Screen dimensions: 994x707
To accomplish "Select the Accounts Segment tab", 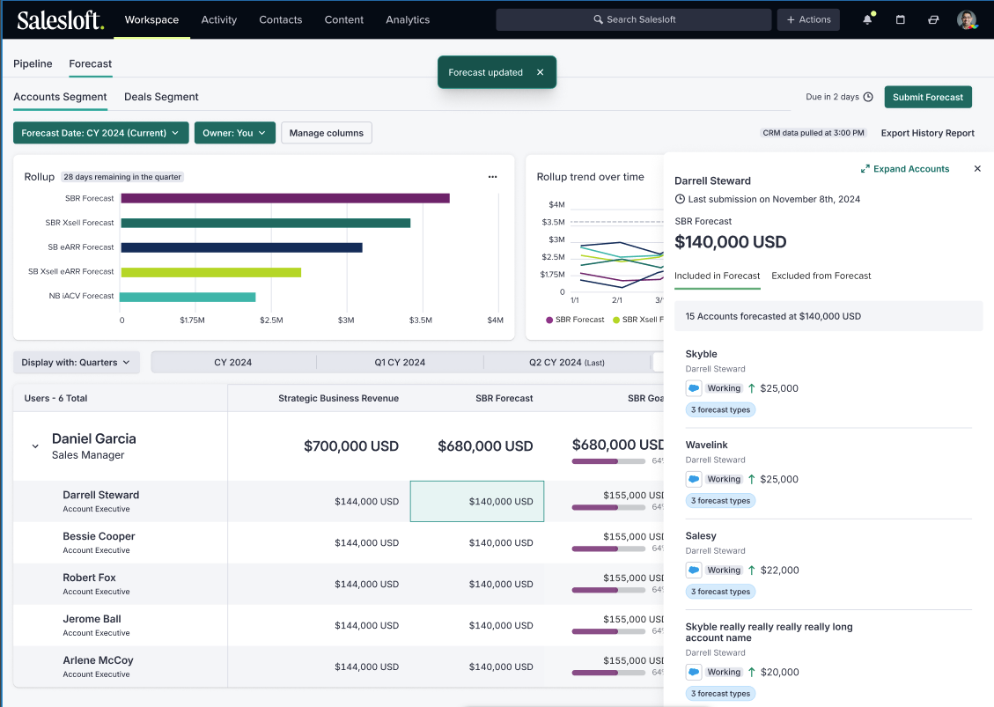I will point(60,96).
